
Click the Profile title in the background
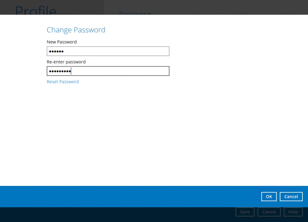click(x=35, y=11)
